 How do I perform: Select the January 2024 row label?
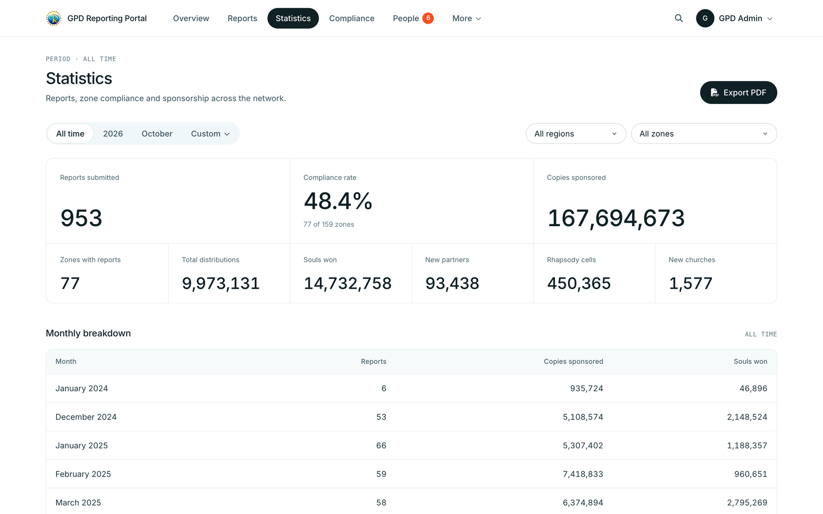coord(82,389)
